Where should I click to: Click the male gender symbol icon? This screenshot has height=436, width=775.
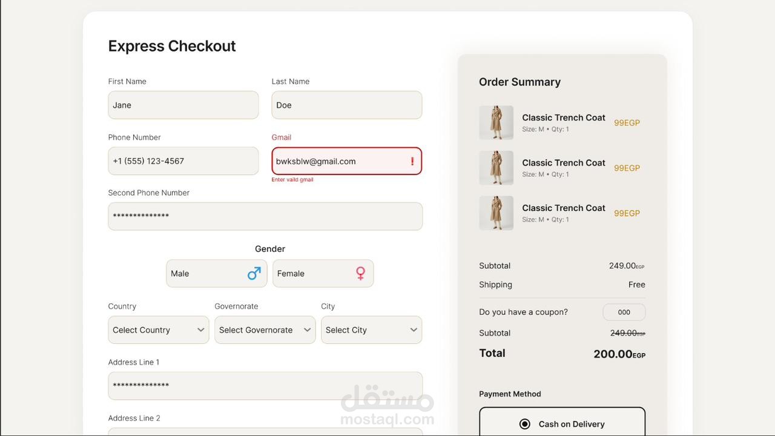coord(254,273)
